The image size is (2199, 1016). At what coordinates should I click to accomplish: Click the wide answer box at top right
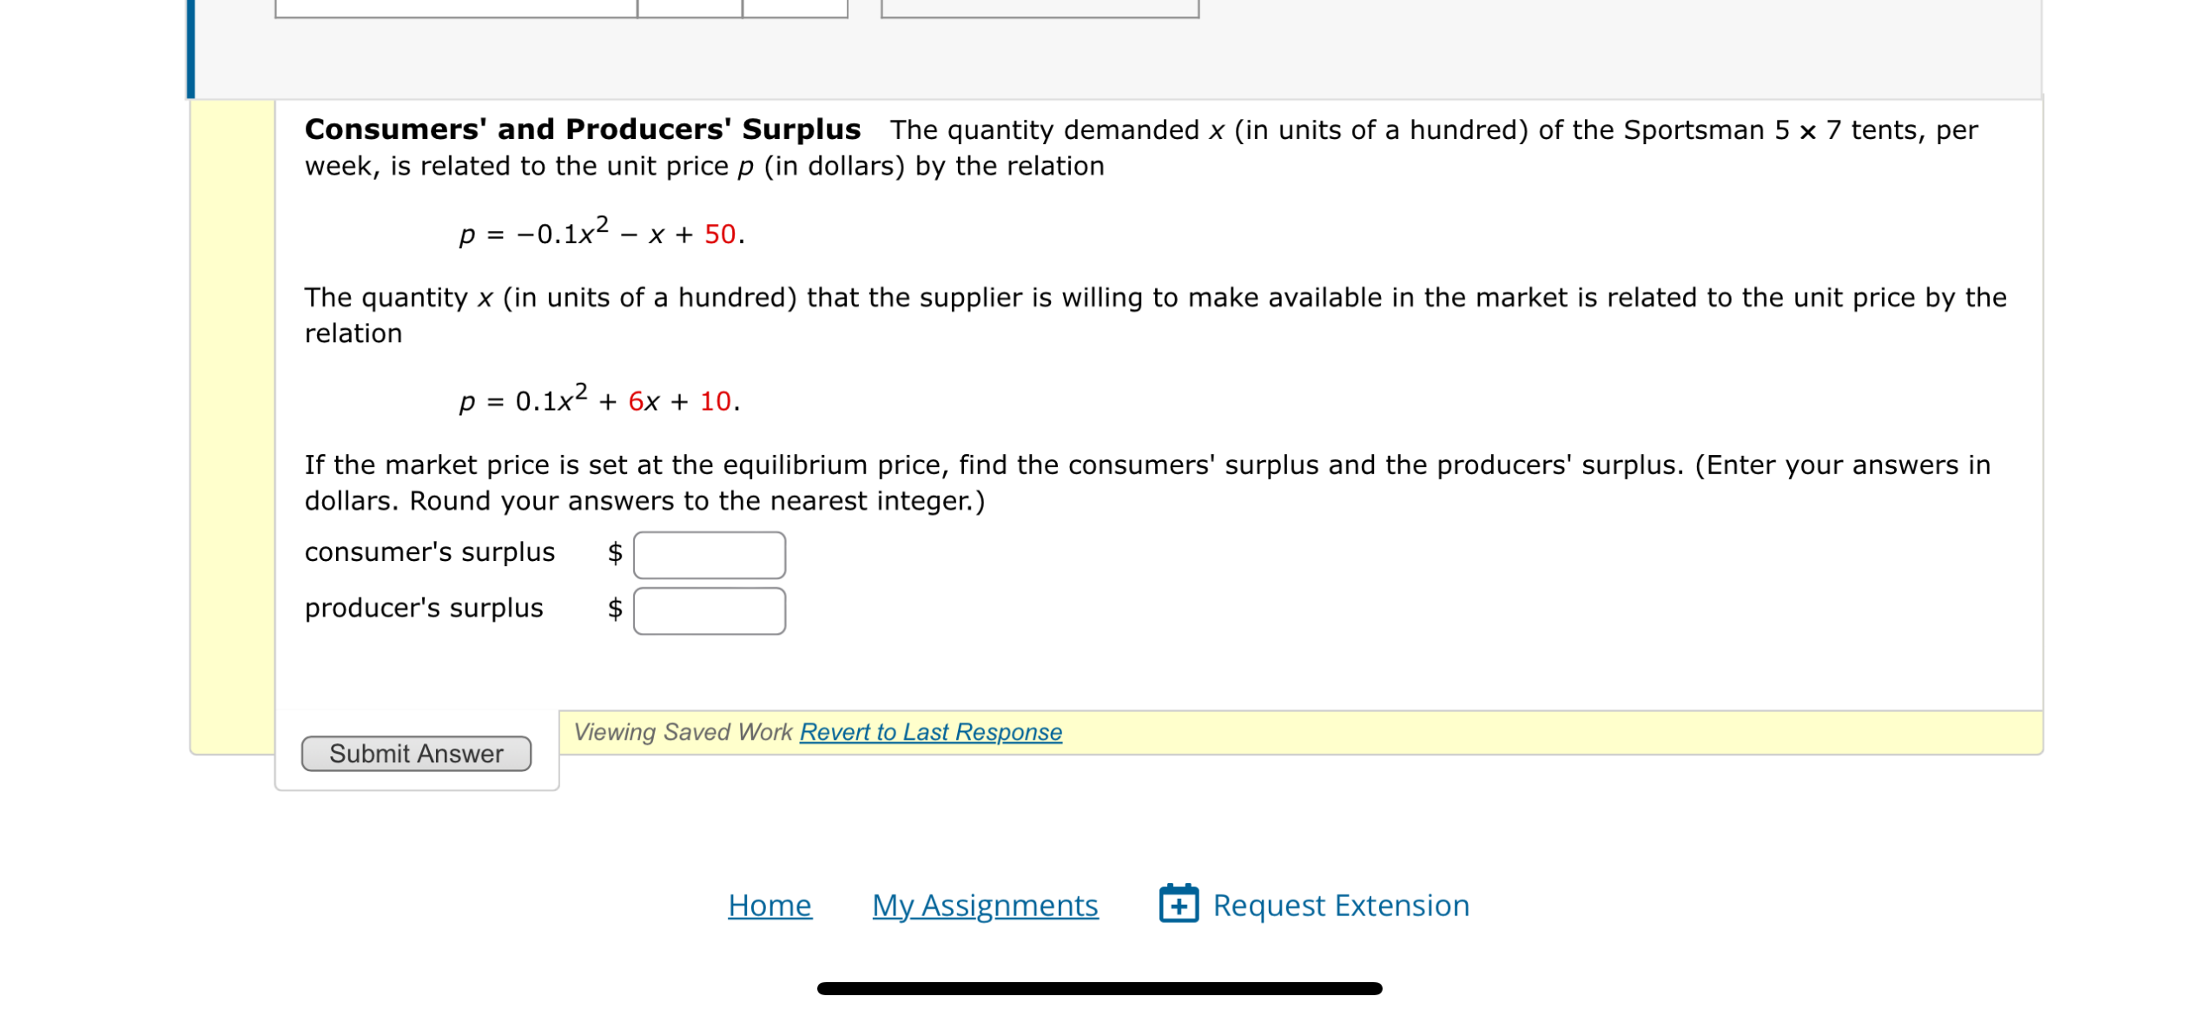[1038, 9]
